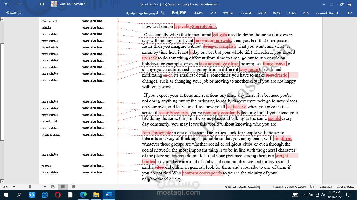
Task: Open the مراجعة (Review) ribbon tab
Action: pos(228,13)
